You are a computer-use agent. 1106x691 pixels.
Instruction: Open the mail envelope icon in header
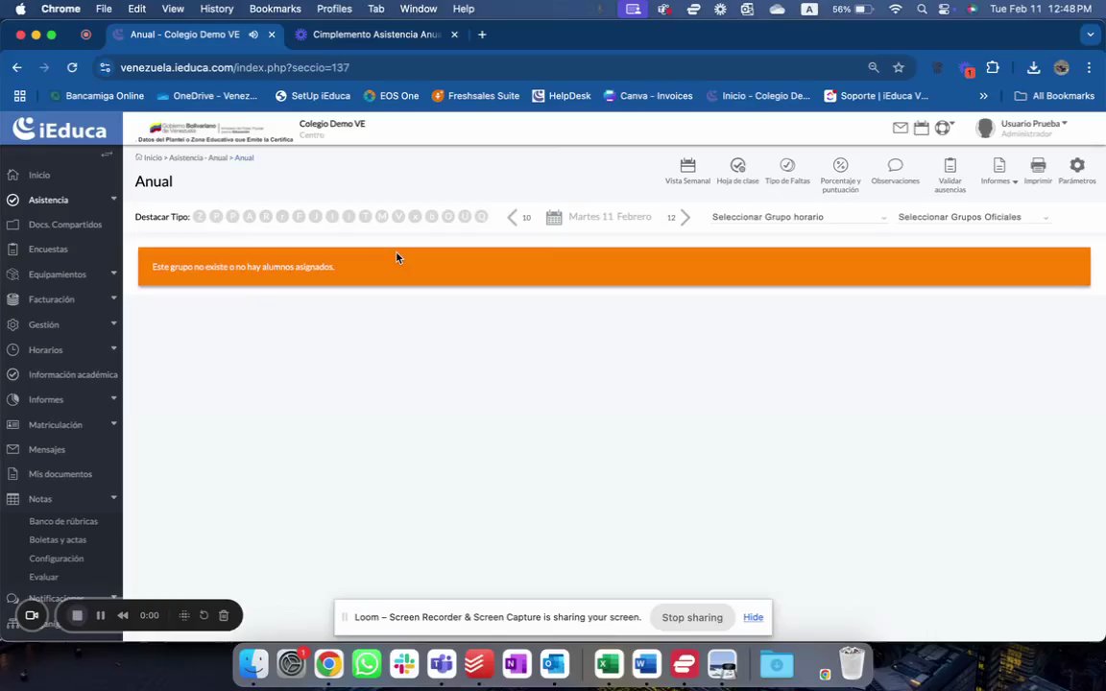coord(900,128)
